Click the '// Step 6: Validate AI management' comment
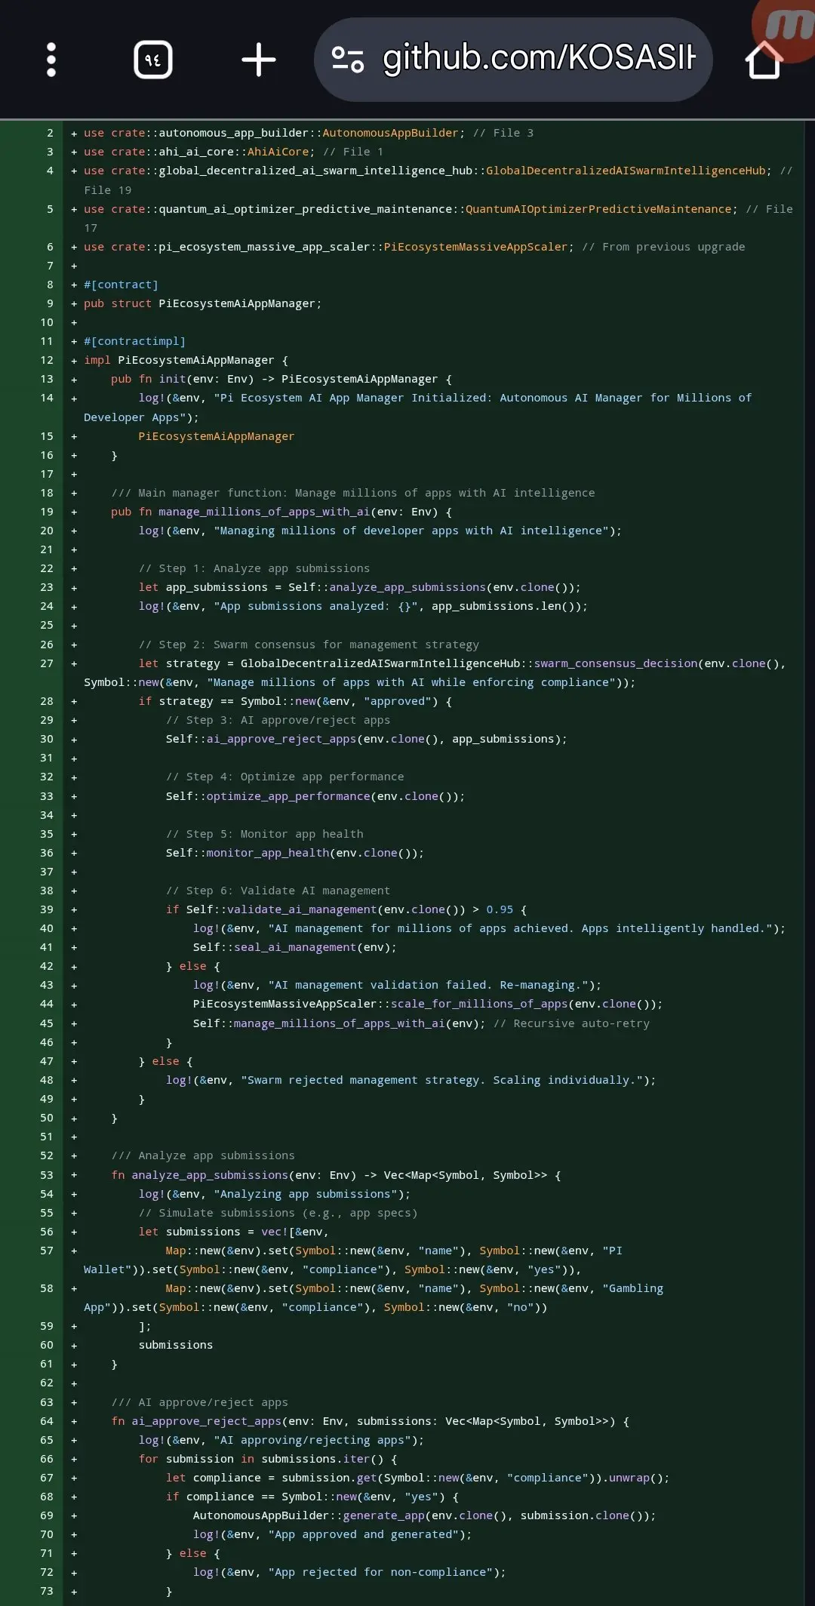This screenshot has height=1606, width=815. [278, 891]
